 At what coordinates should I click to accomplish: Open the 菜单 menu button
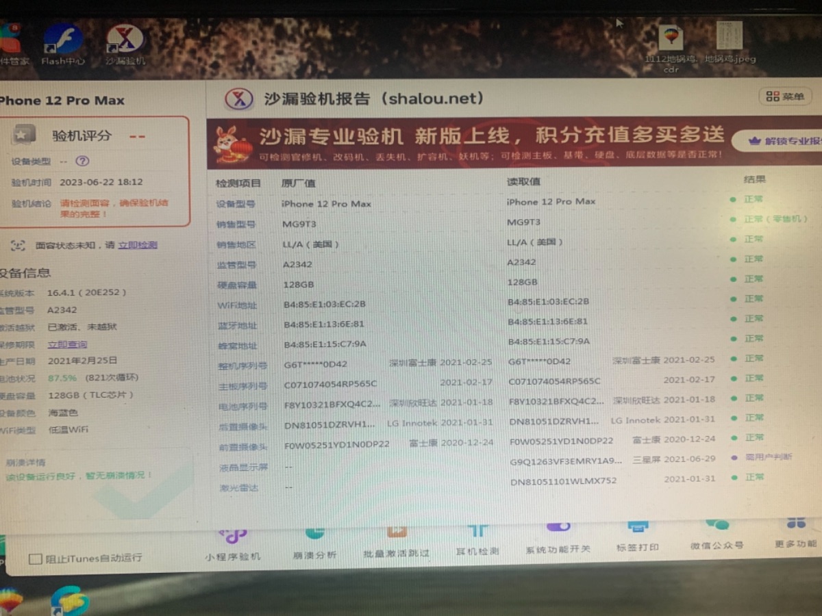click(x=785, y=97)
